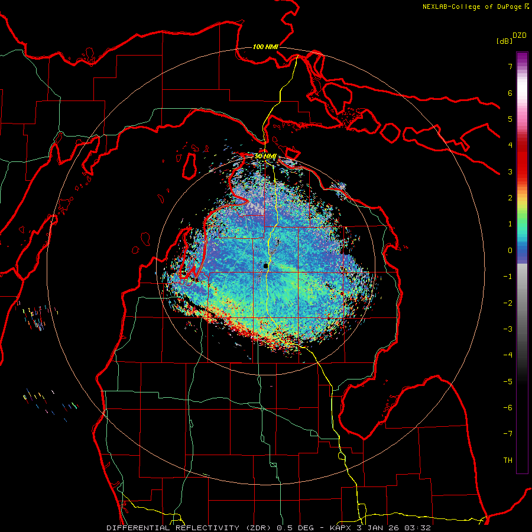The width and height of the screenshot is (532, 532).
Task: Click the 100 NMI range ring label
Action: (265, 47)
